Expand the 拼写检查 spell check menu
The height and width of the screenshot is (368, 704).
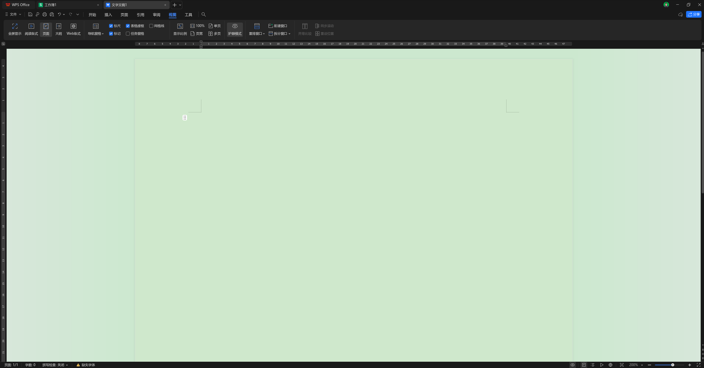(55, 365)
